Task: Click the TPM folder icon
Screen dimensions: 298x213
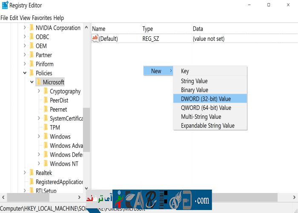Action: tap(46, 128)
